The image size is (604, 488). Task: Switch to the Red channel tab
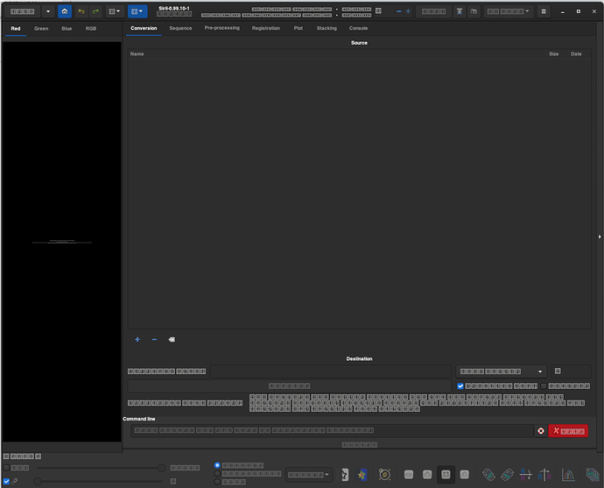tap(16, 29)
